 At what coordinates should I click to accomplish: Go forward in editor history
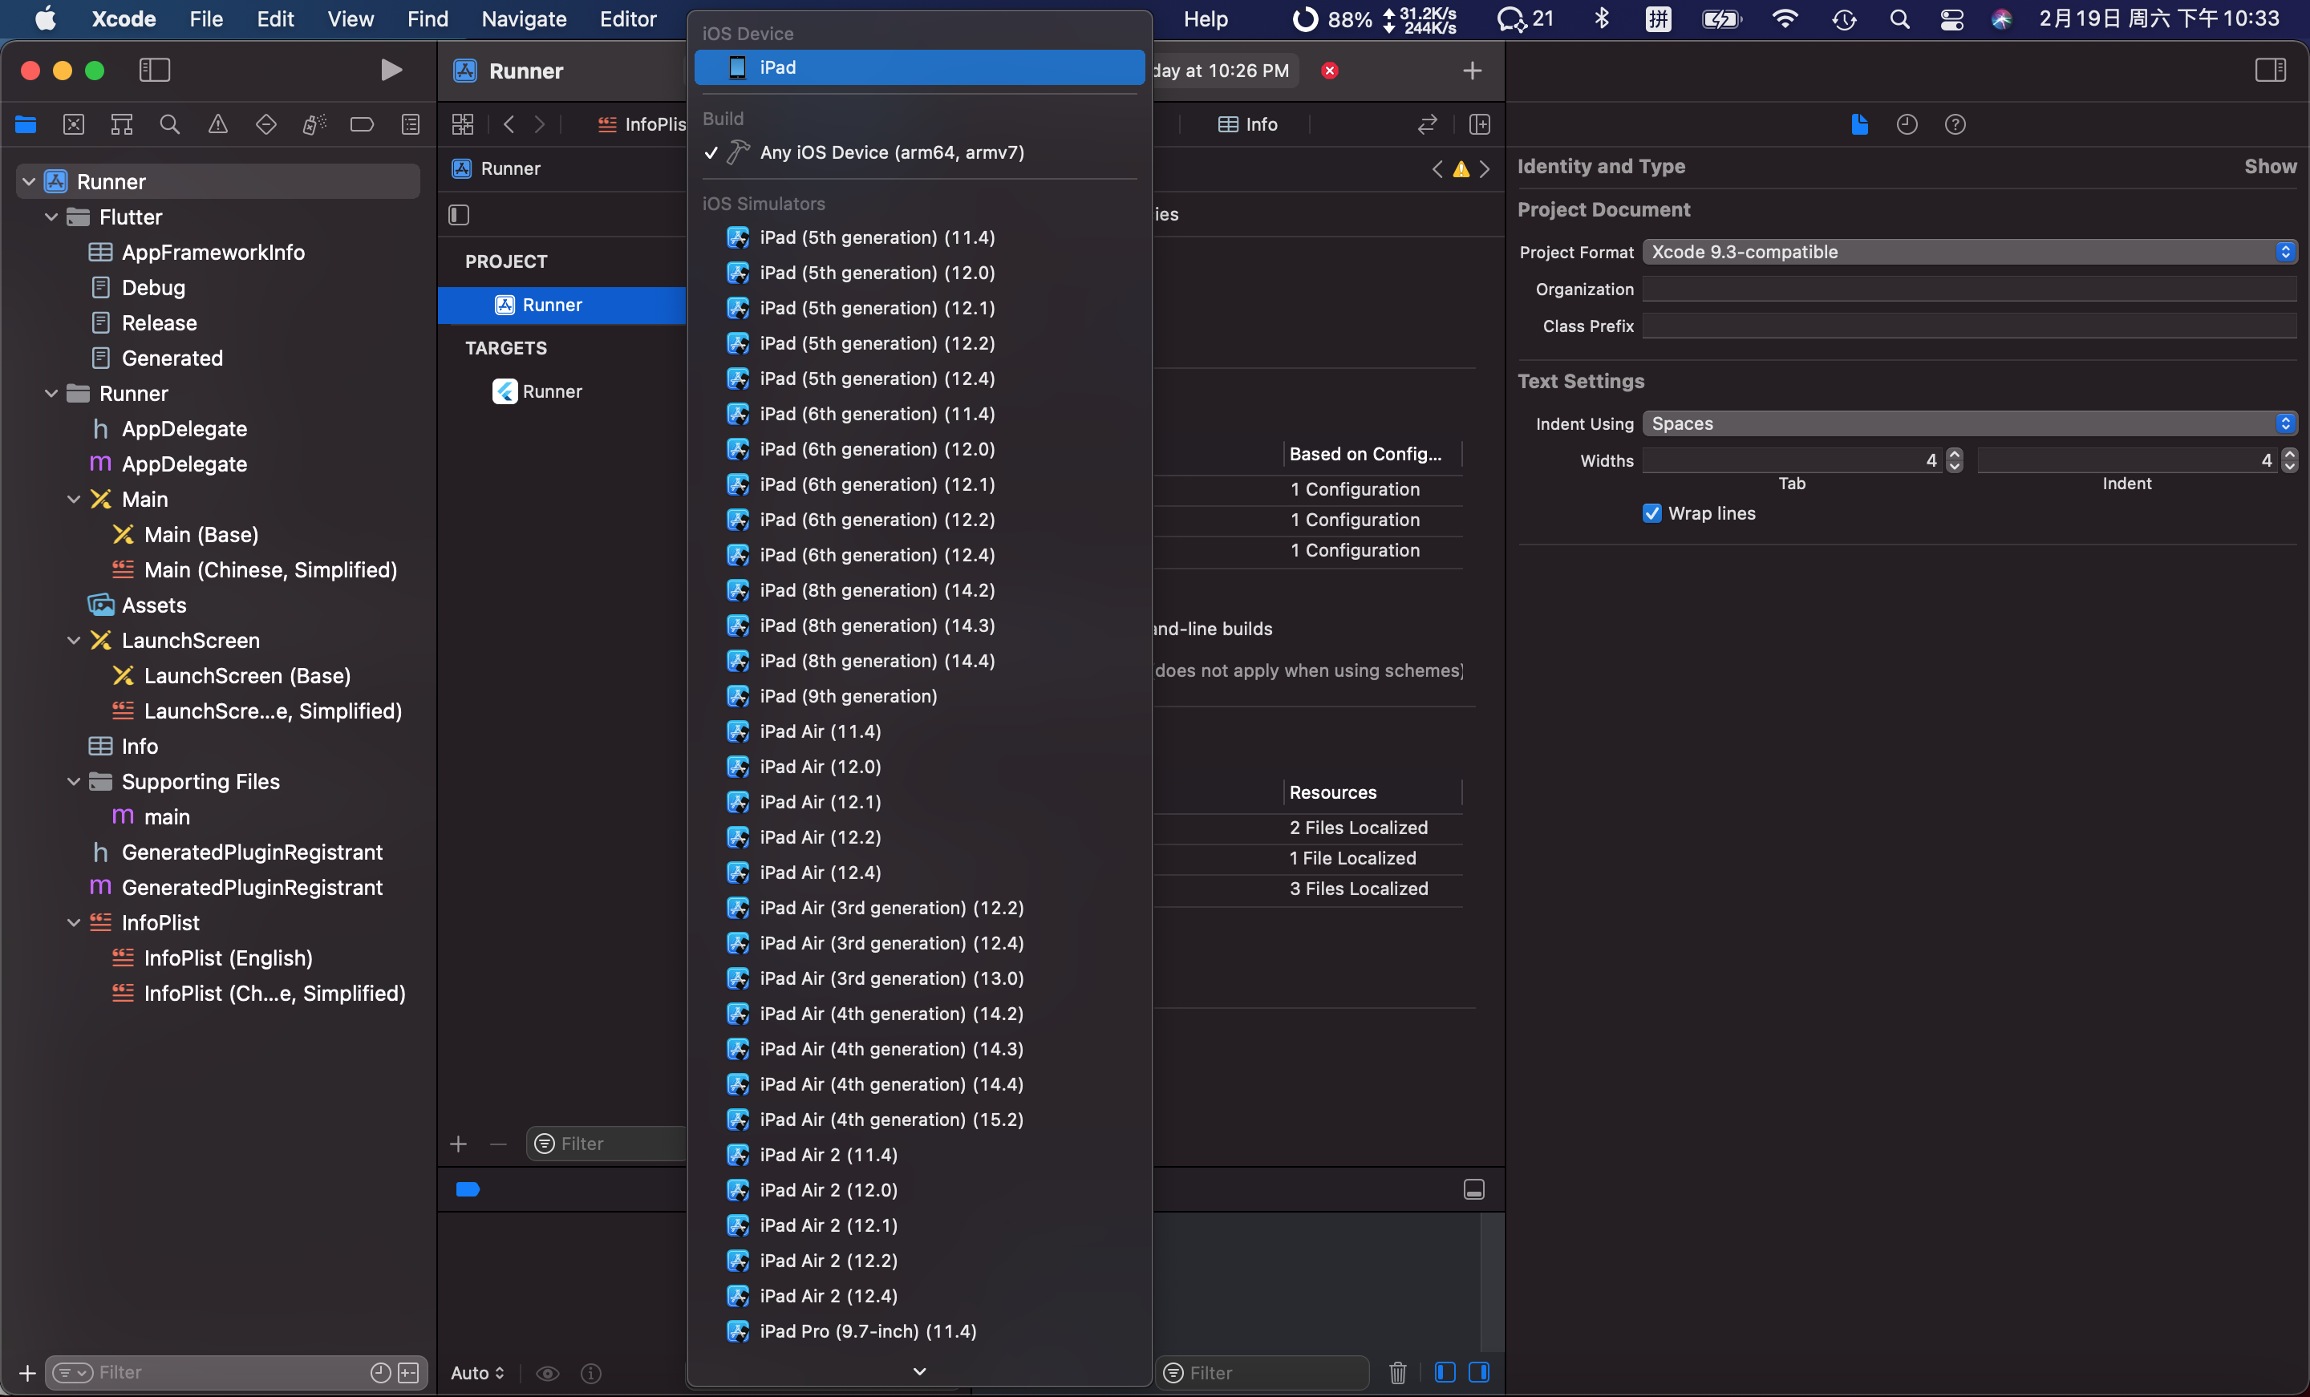tap(539, 124)
